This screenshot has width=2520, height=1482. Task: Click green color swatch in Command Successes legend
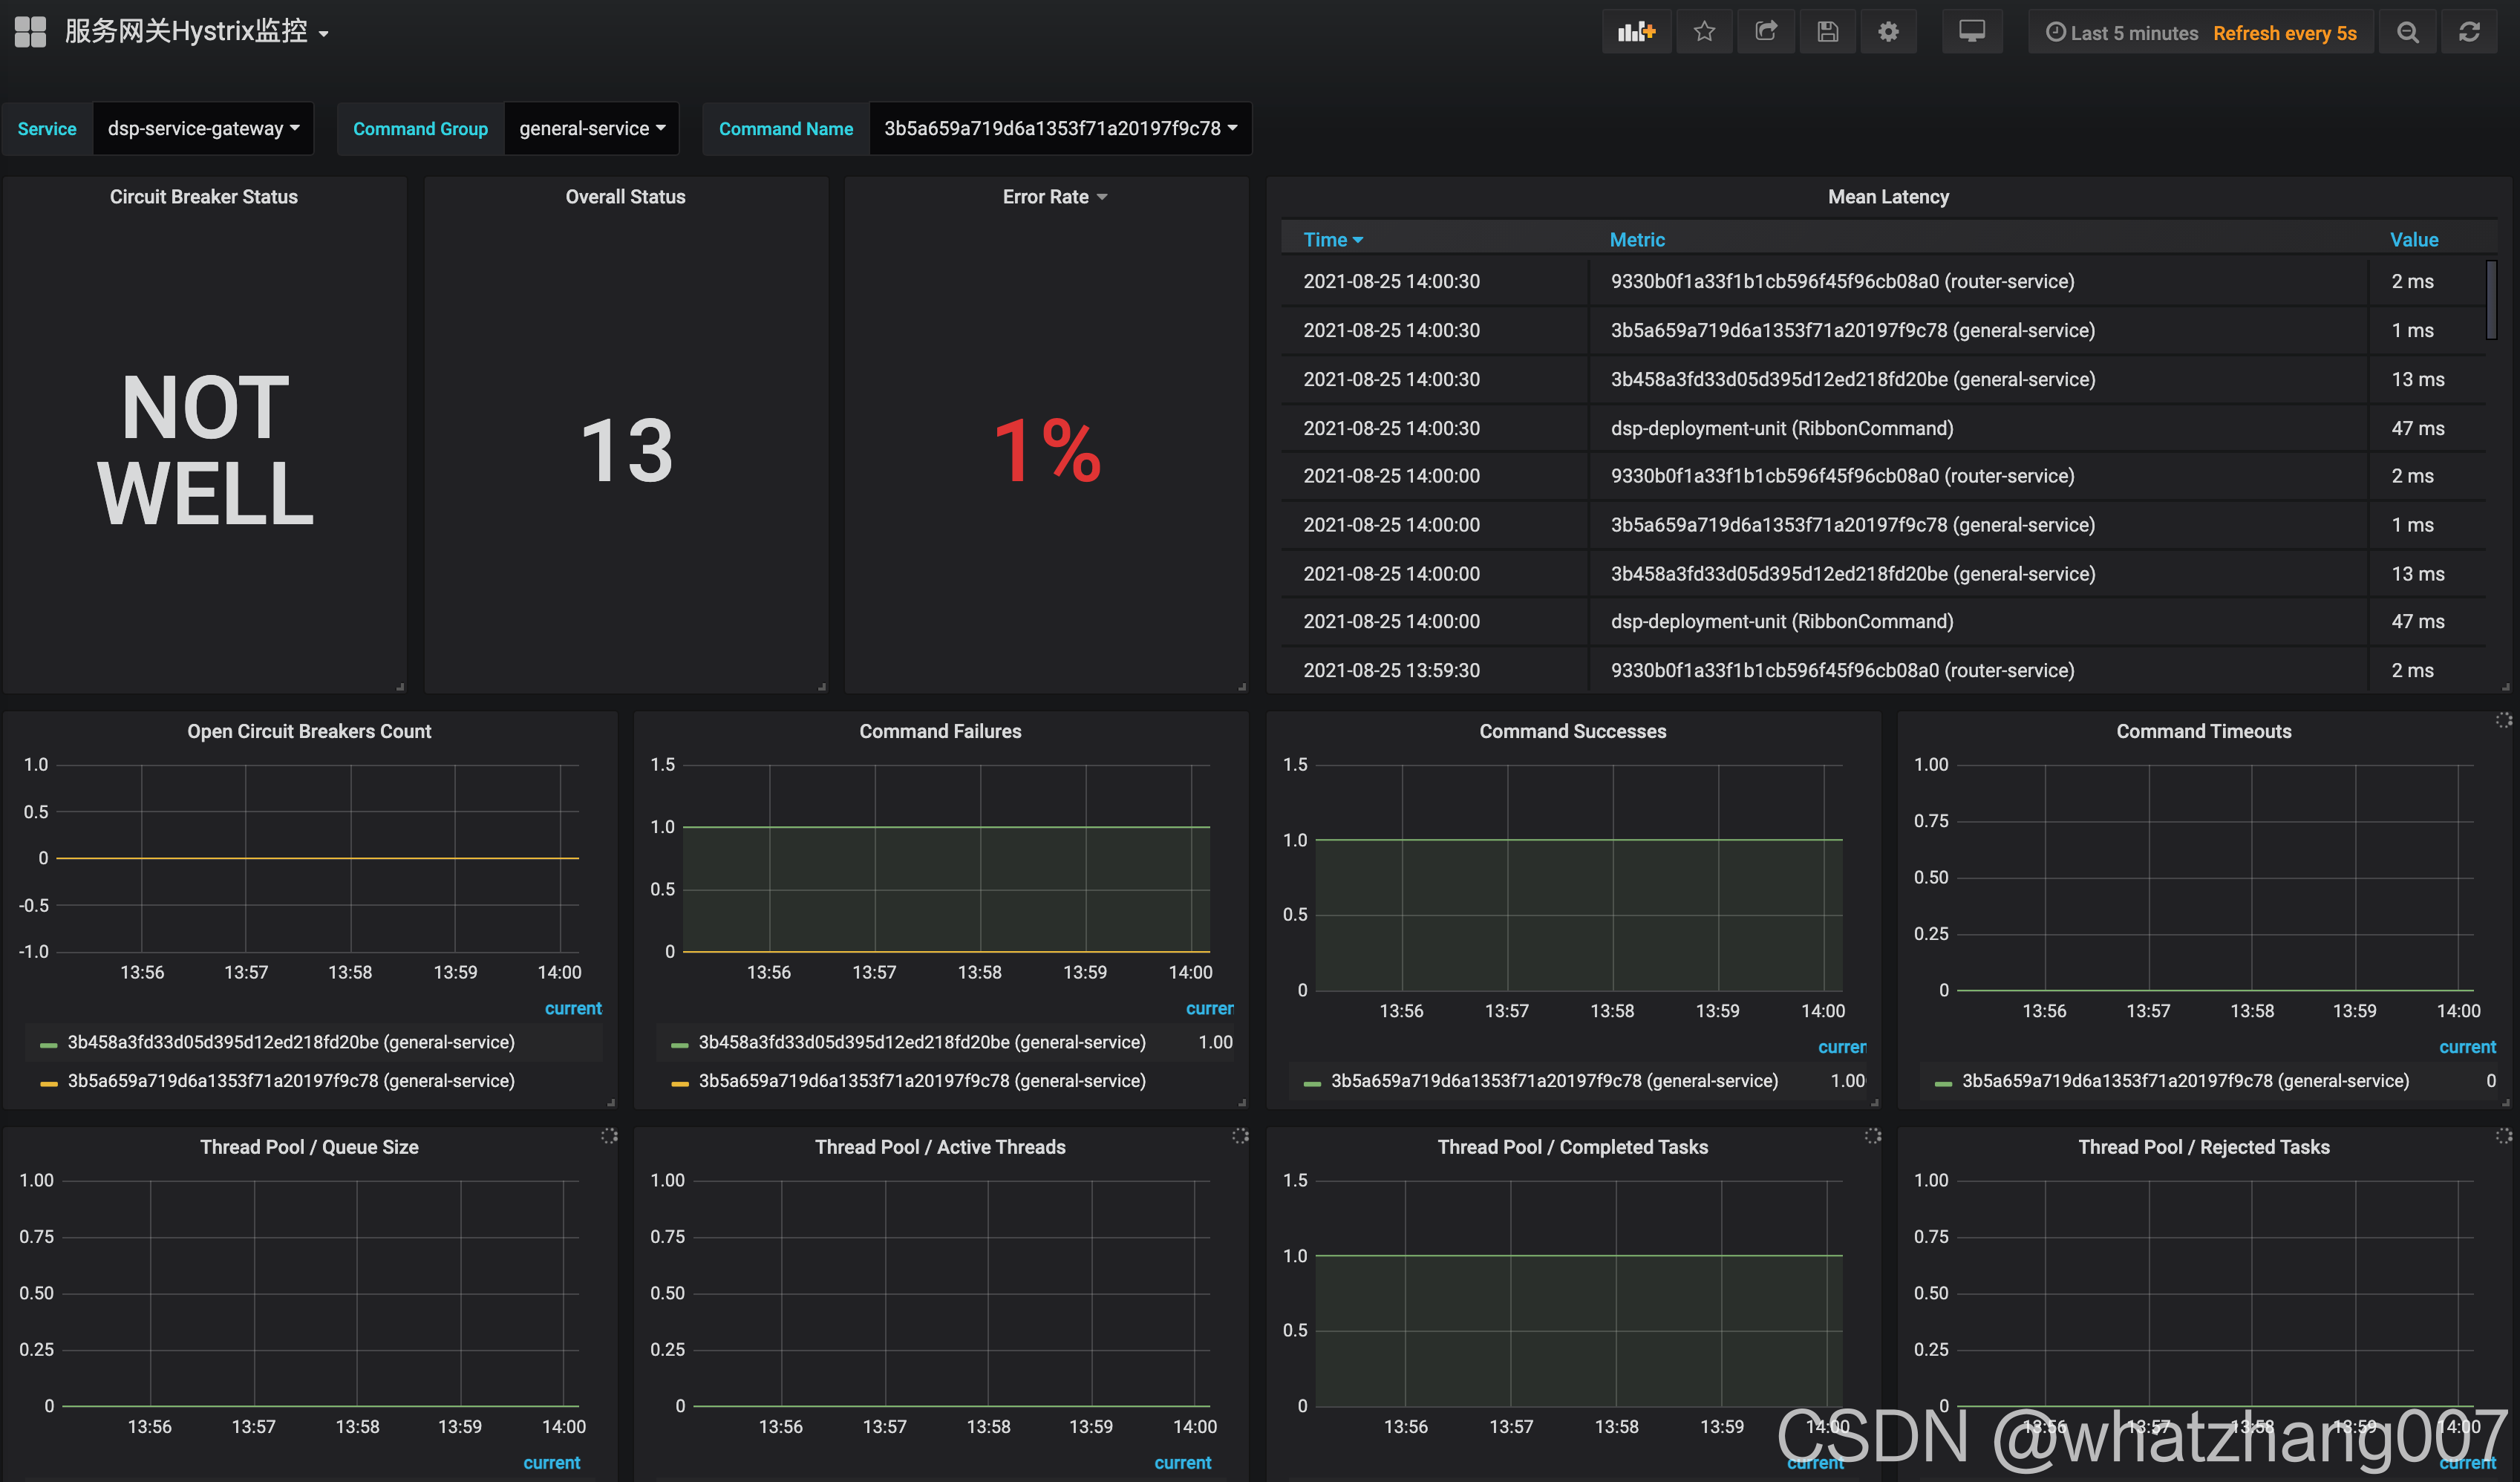[x=1312, y=1083]
